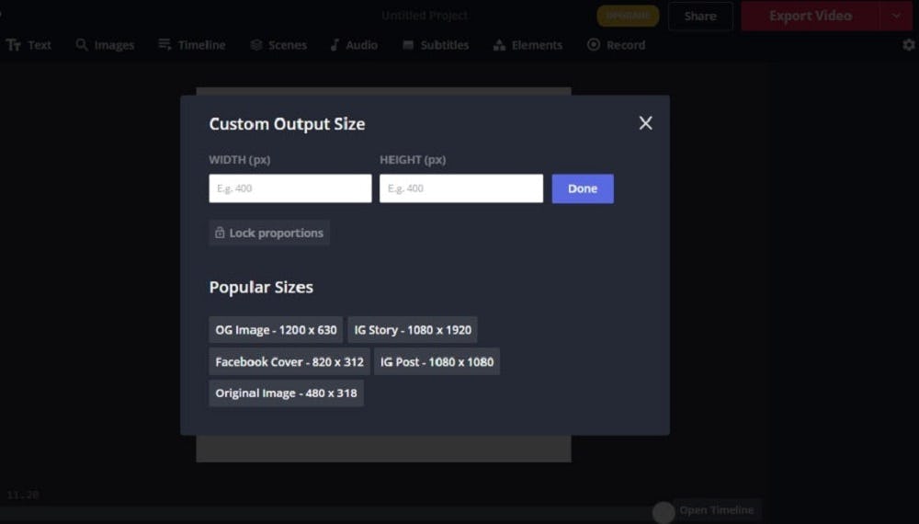This screenshot has height=524, width=919.
Task: Expand the Export Video dropdown arrow
Action: click(x=896, y=16)
